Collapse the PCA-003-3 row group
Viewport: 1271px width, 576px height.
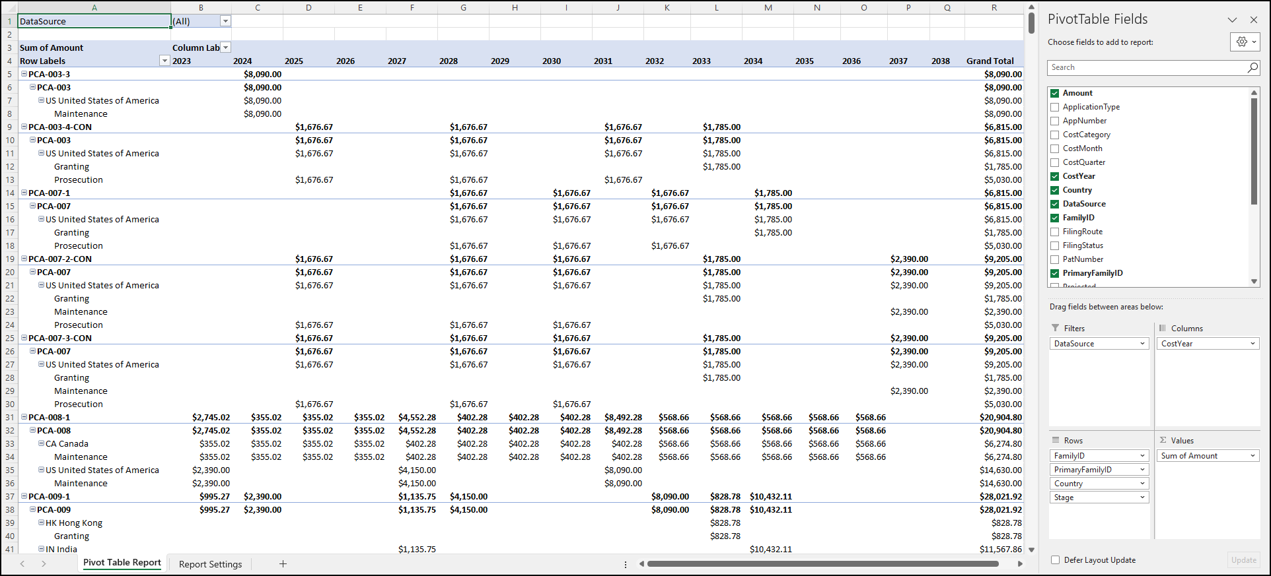coord(24,74)
